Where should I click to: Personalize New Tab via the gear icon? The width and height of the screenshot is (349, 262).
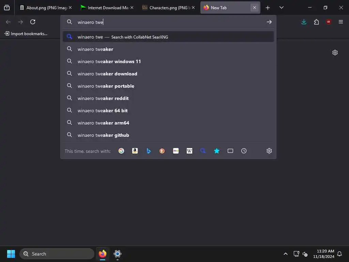[335, 53]
